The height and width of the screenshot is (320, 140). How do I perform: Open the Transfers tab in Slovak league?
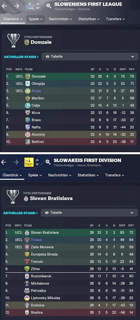pos(115,175)
